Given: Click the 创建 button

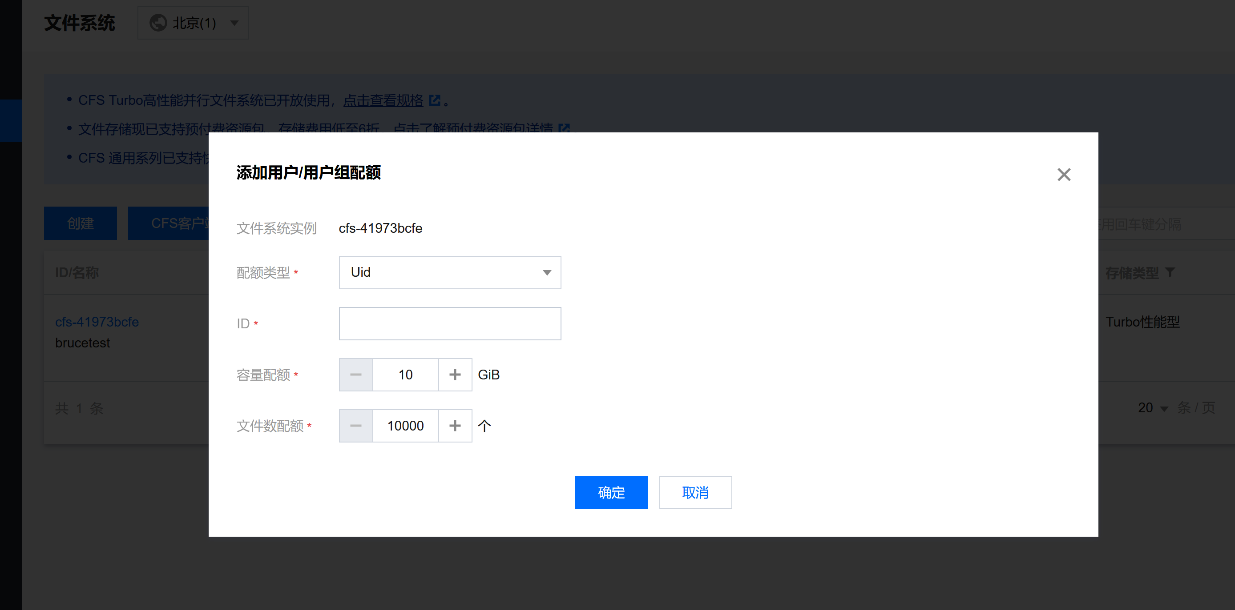Looking at the screenshot, I should tap(80, 223).
